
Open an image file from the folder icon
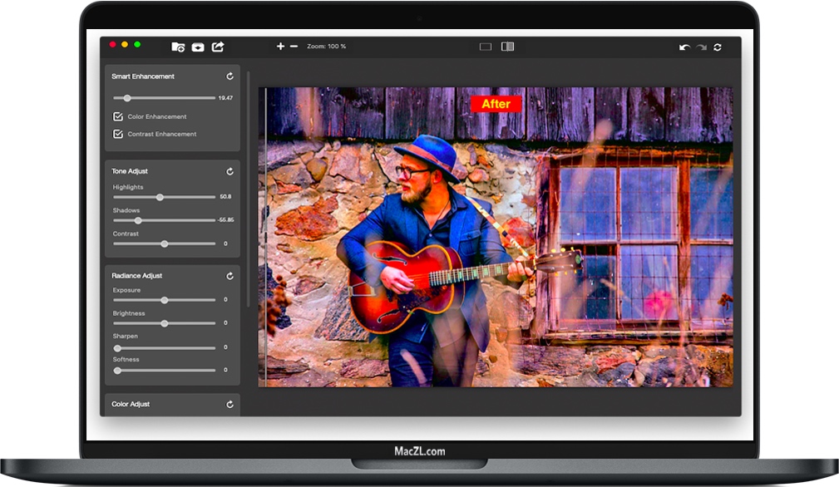tap(177, 47)
